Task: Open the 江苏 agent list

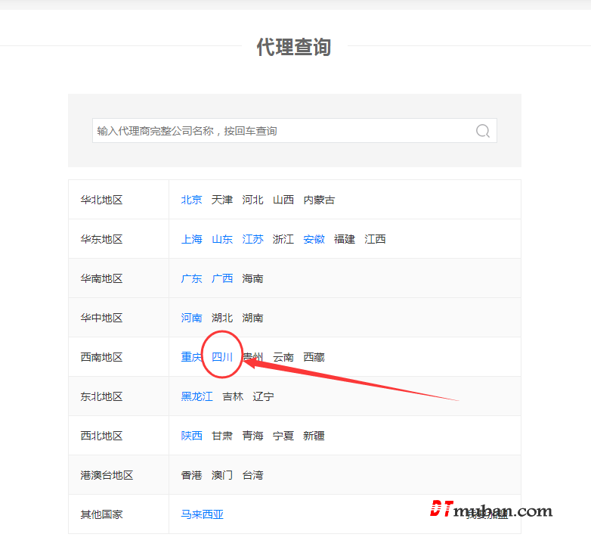Action: tap(252, 239)
